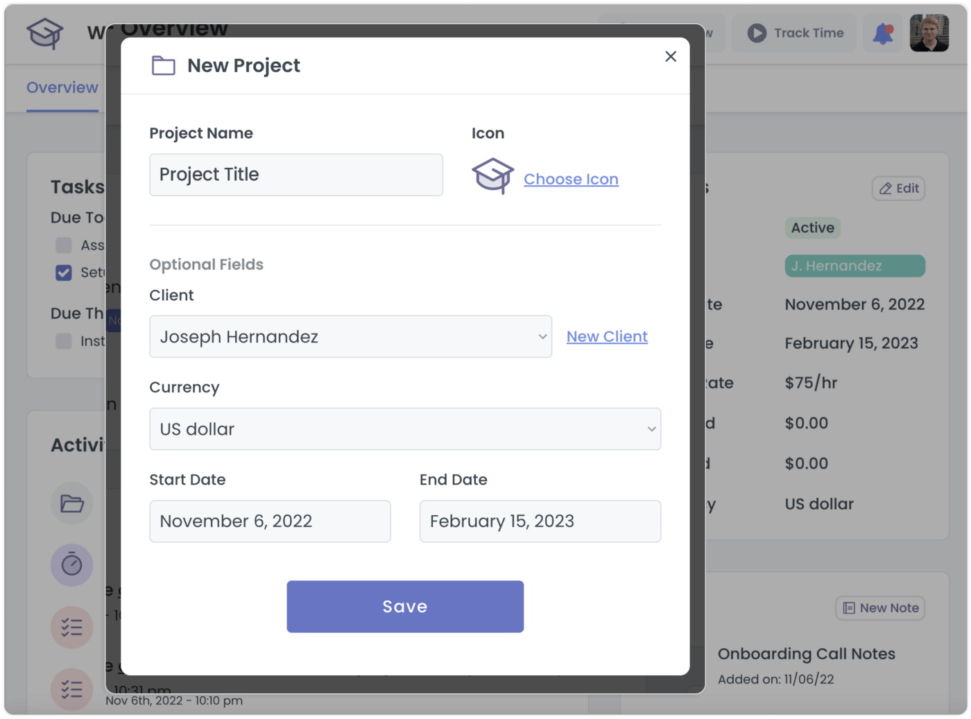This screenshot has height=719, width=971.
Task: Check the first task under Due Today
Action: click(x=63, y=245)
